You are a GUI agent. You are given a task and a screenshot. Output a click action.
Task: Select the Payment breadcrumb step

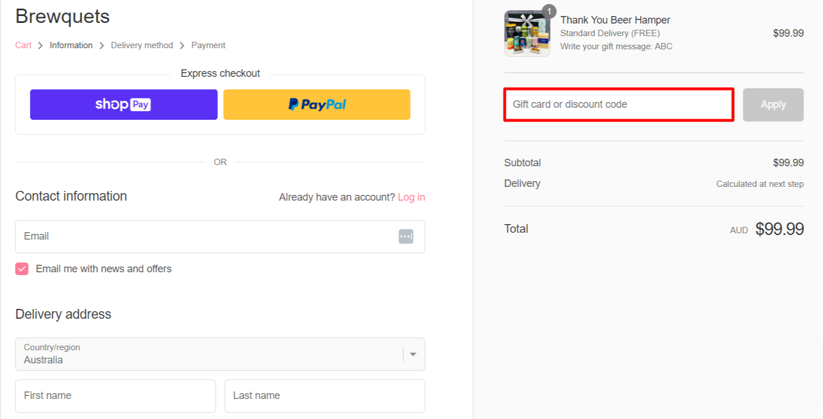(x=208, y=45)
